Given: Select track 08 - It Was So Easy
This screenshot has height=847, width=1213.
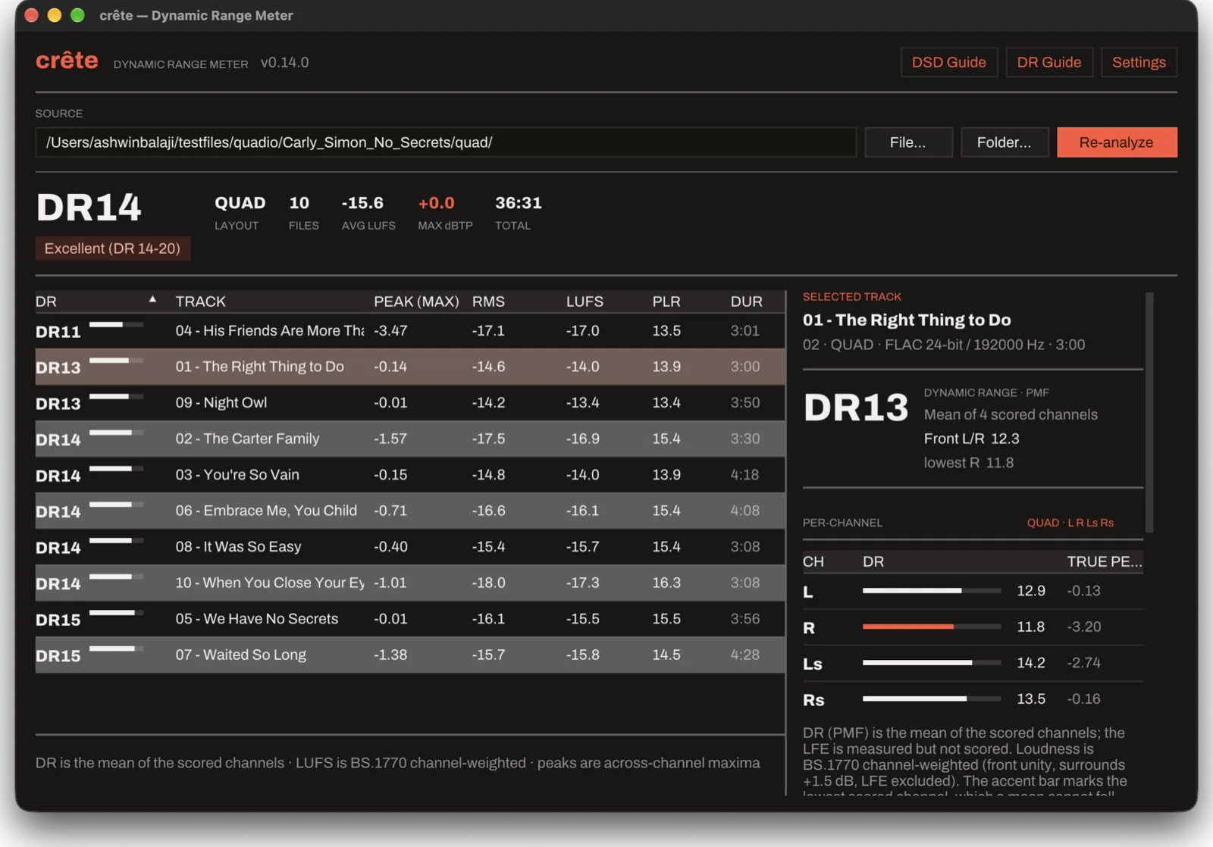Looking at the screenshot, I should pyautogui.click(x=410, y=547).
